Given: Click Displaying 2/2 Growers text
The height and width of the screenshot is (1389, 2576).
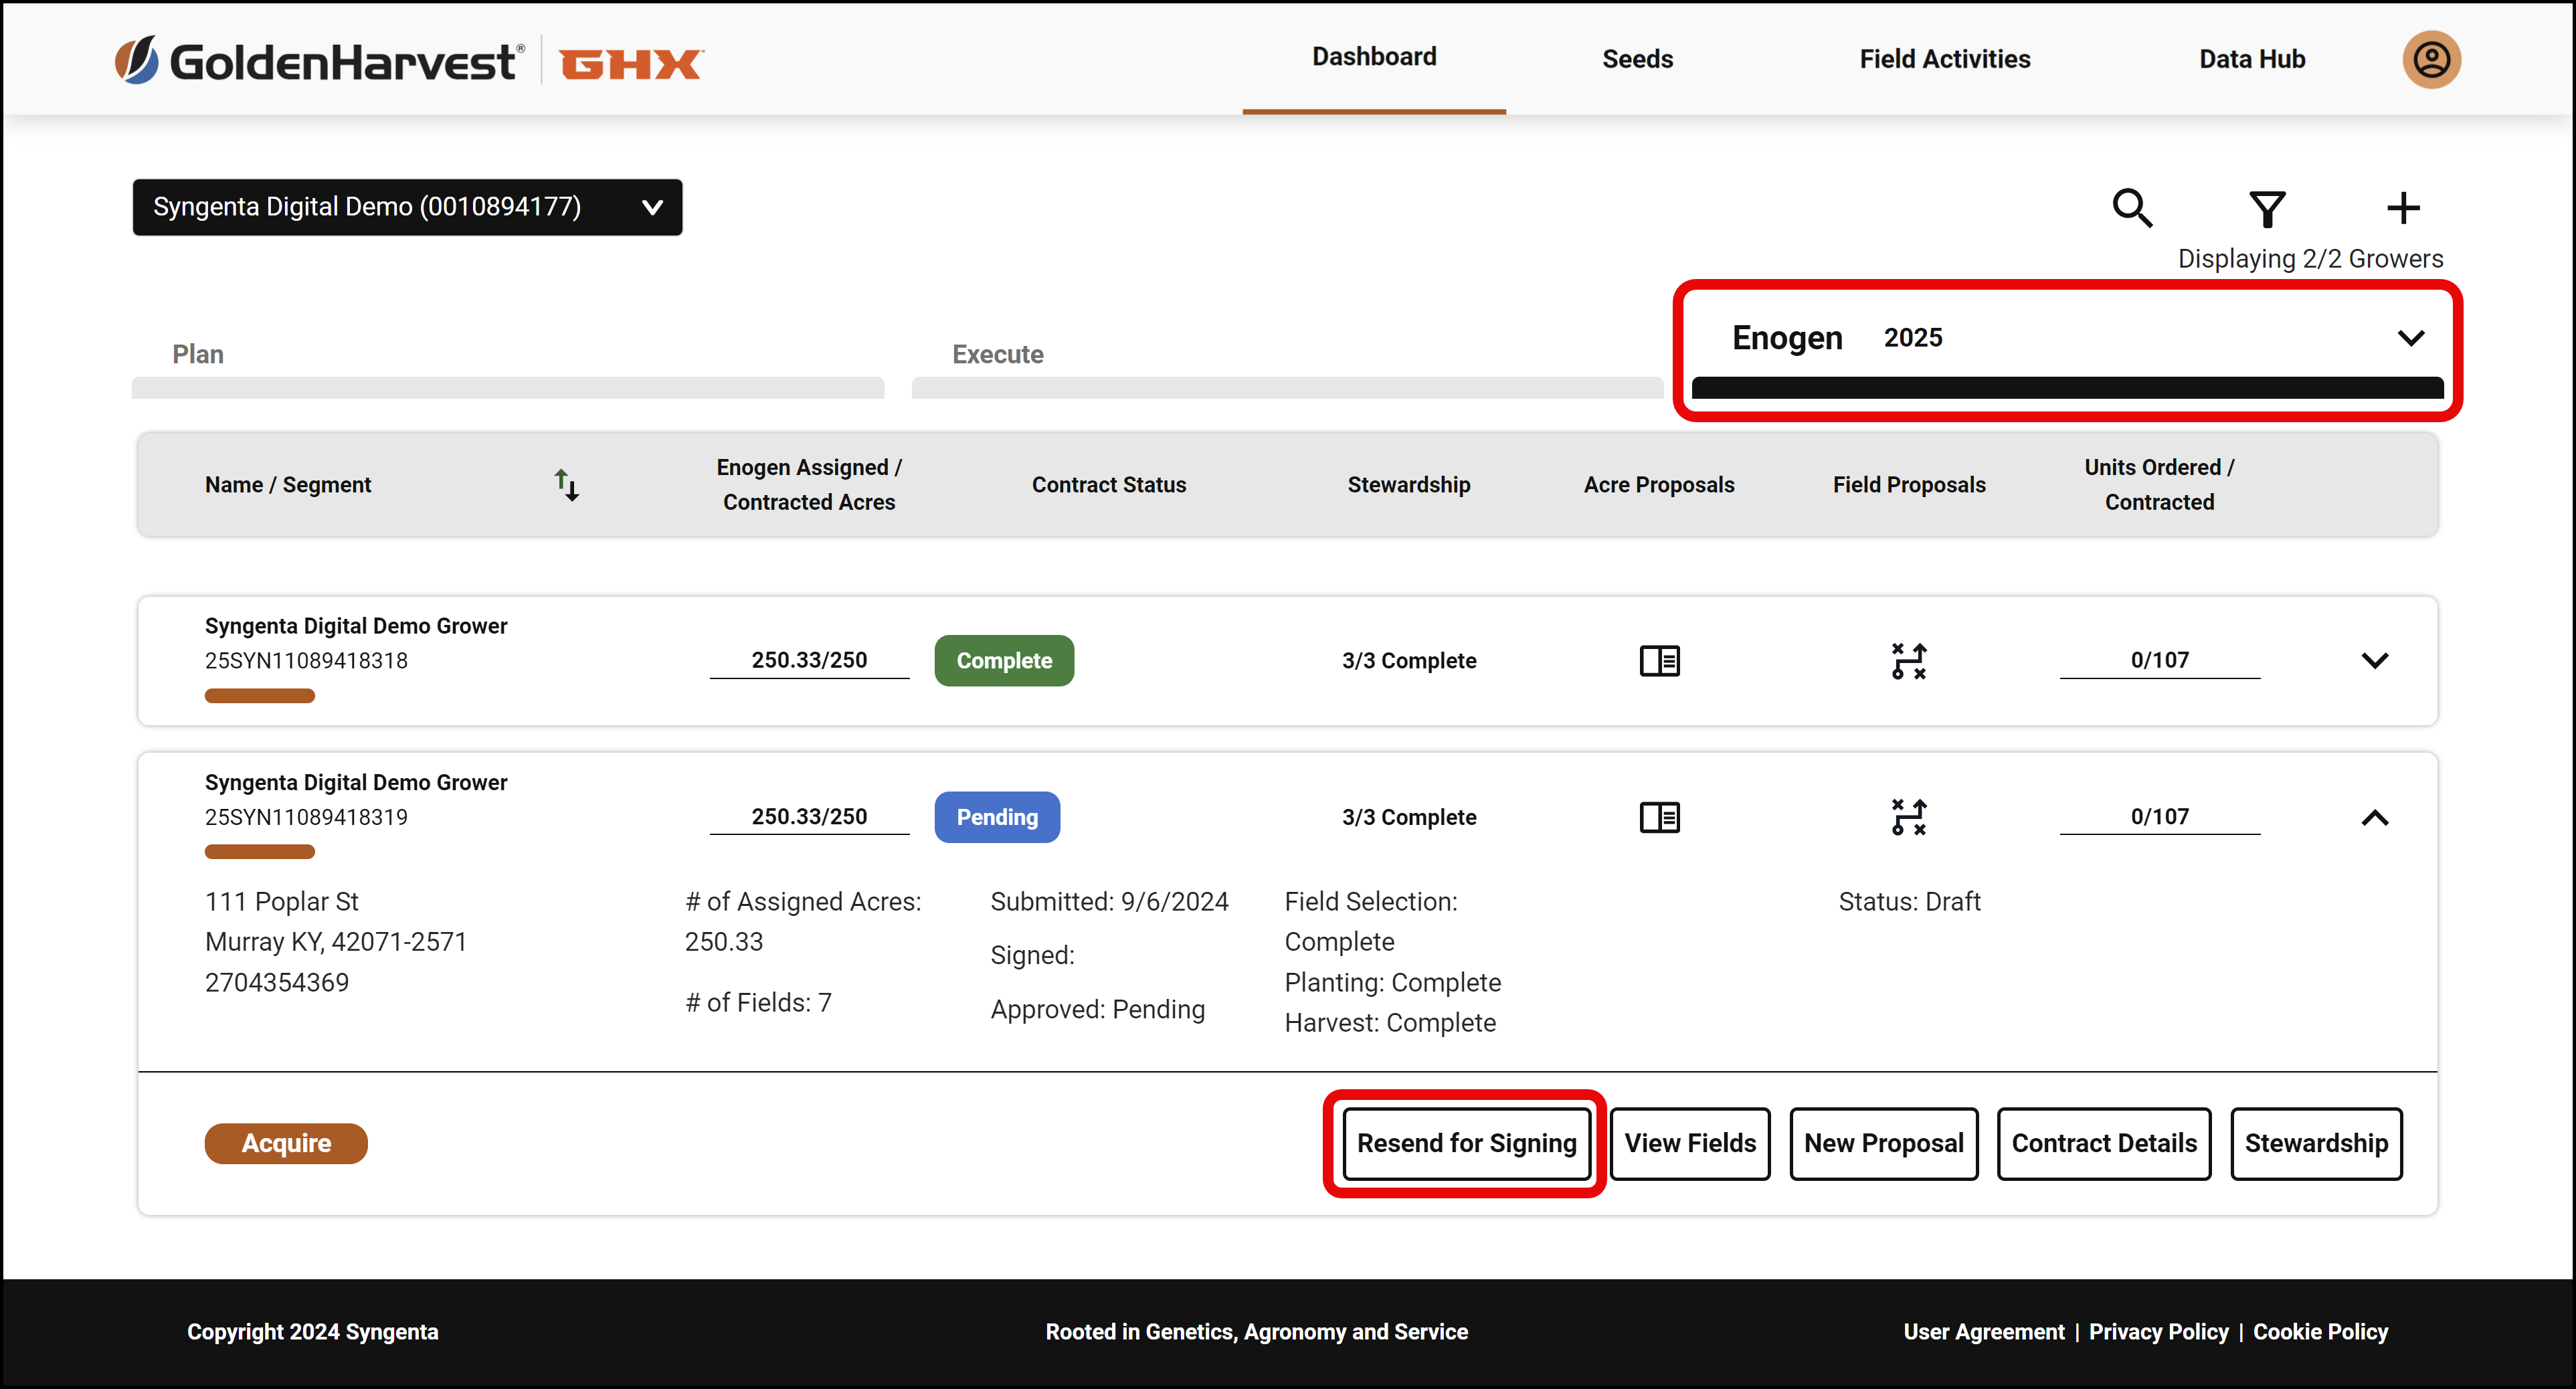Looking at the screenshot, I should pos(2310,259).
